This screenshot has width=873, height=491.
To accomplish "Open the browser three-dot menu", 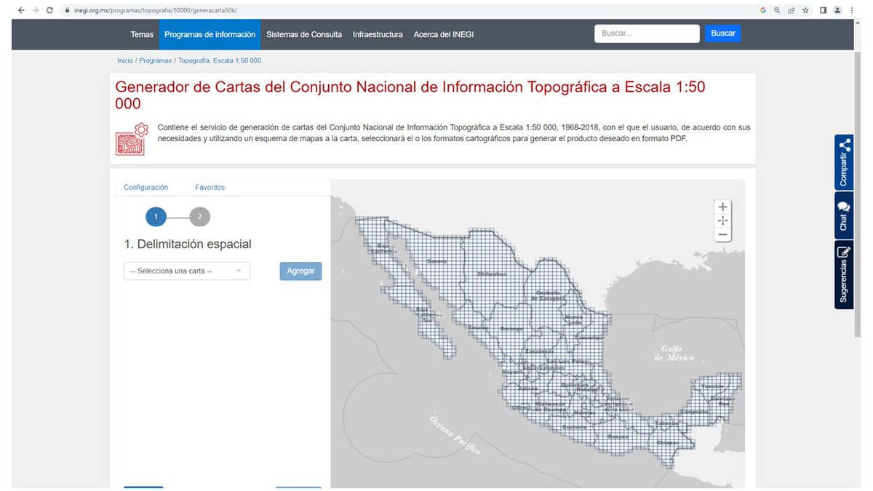I will (x=852, y=10).
